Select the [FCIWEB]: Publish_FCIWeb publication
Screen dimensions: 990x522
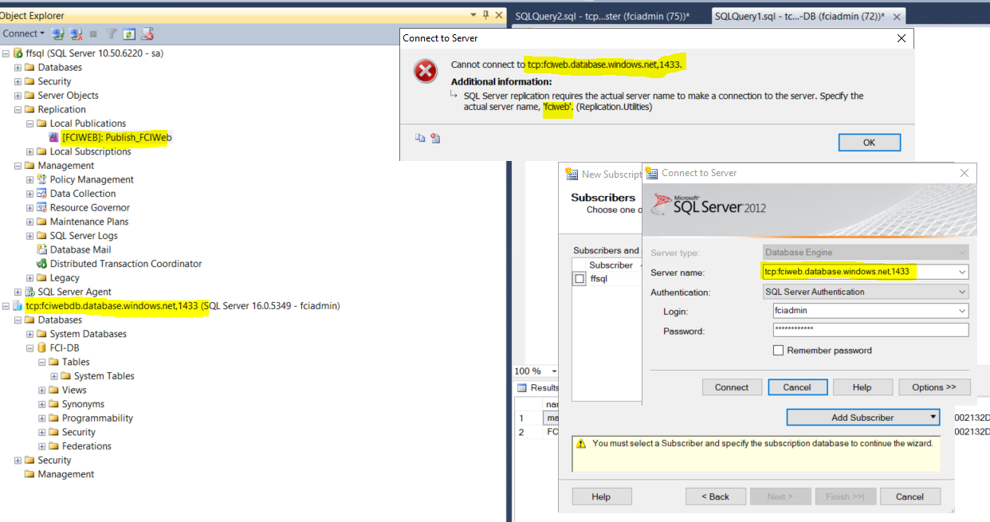116,137
